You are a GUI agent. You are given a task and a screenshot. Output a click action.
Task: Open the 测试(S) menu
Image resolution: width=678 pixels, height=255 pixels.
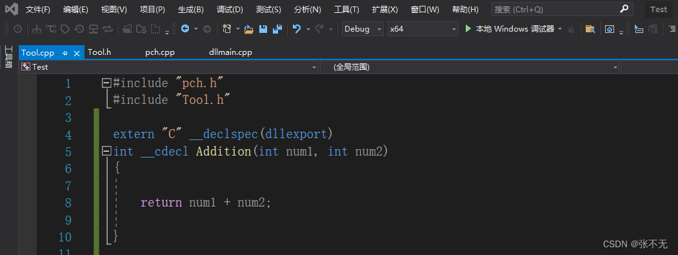tap(268, 10)
